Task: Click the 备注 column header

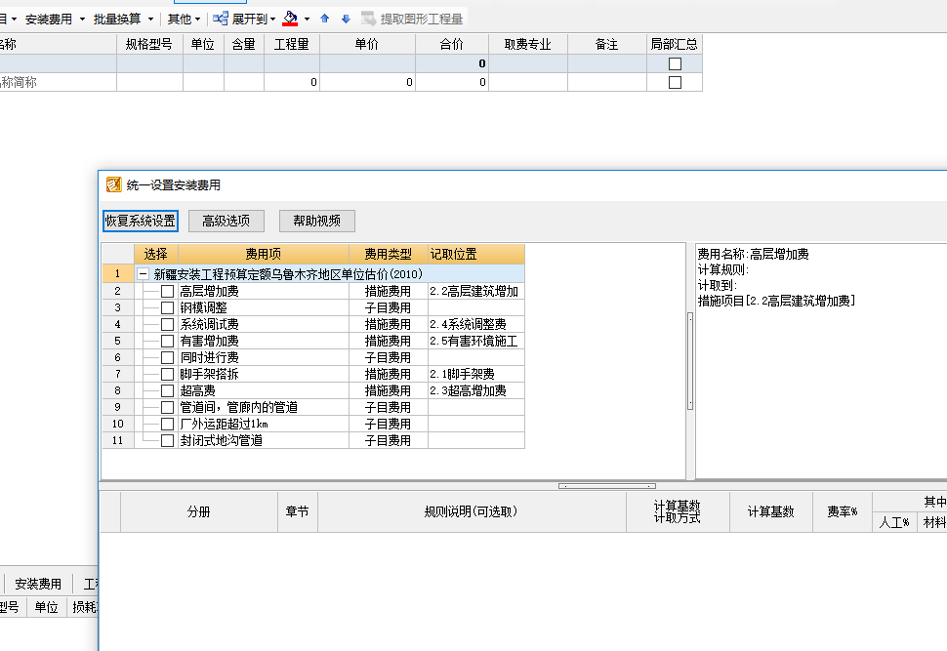Action: pos(607,44)
